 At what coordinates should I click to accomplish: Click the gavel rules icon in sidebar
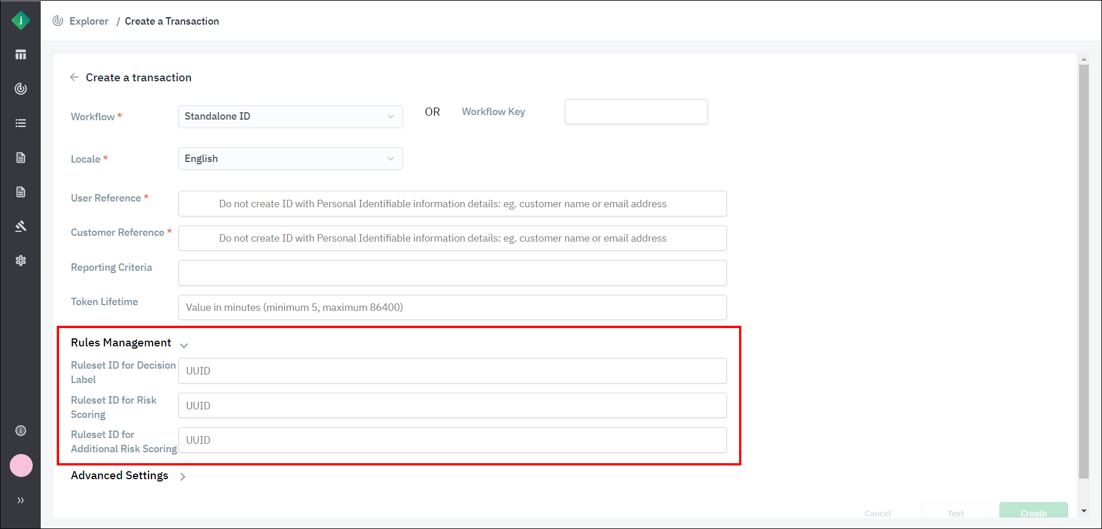tap(21, 226)
